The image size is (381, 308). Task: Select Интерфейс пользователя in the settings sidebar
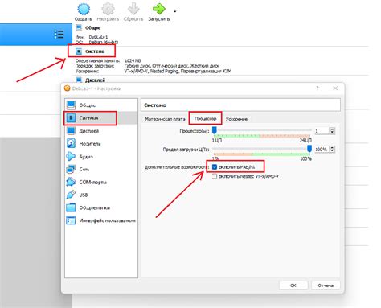coord(101,220)
